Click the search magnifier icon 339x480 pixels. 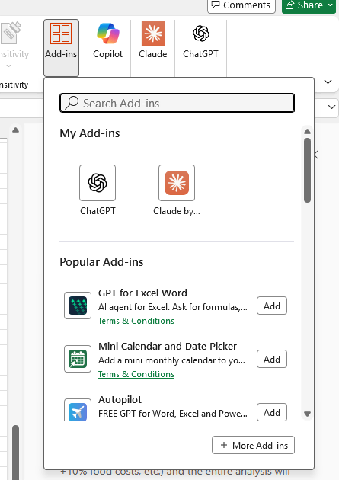72,103
